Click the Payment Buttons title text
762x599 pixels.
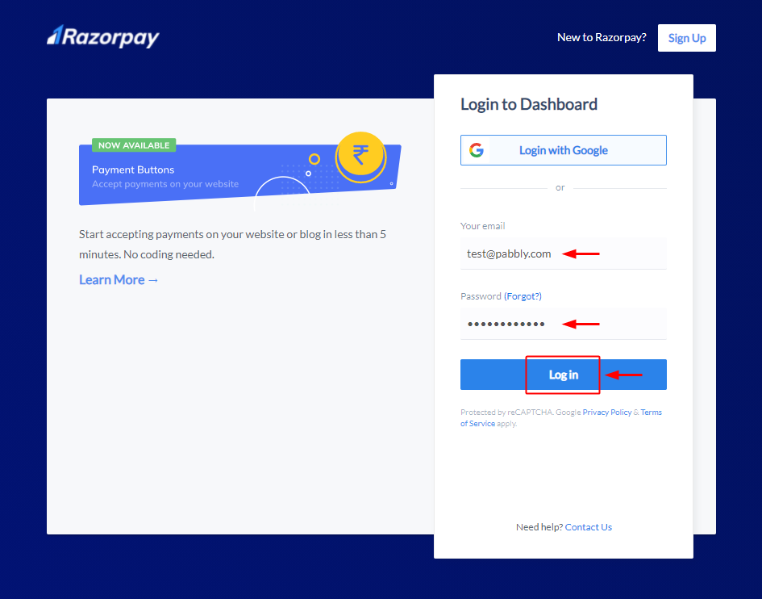coord(133,170)
